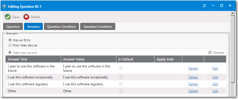Minimize the Editing Question dialog
The width and height of the screenshot is (238, 99).
213,6
